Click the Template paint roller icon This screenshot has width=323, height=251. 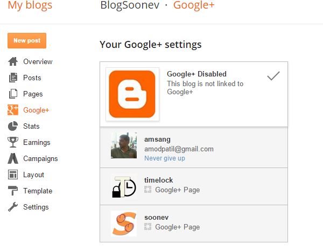coord(13,191)
